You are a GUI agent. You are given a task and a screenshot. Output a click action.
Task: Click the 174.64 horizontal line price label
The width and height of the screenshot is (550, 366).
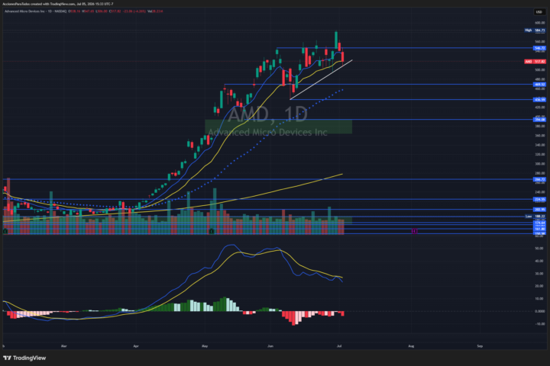539,223
